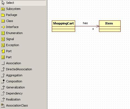Activate the Enumeration tool
Image resolution: width=130 pixels, height=109 pixels.
pos(3,33)
